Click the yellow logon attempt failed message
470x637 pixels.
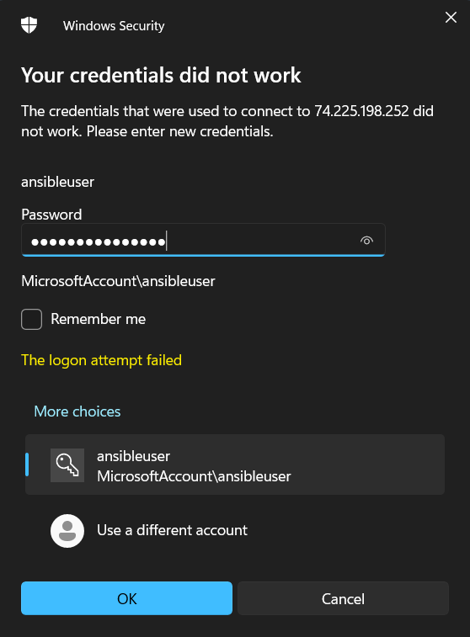(101, 360)
